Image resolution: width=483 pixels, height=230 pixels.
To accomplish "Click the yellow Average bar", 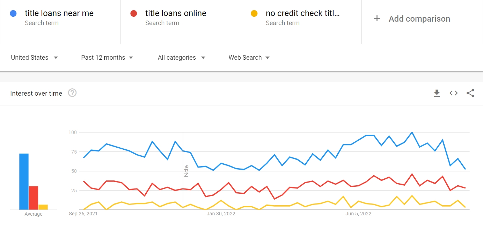I will click(x=43, y=207).
